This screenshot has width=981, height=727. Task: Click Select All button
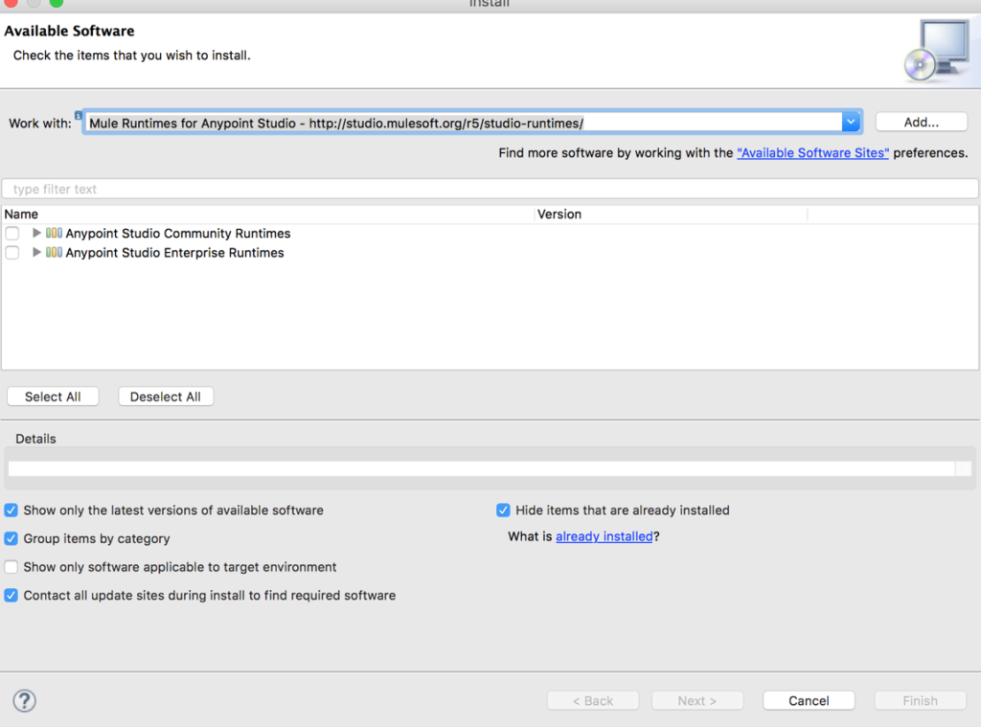[53, 397]
